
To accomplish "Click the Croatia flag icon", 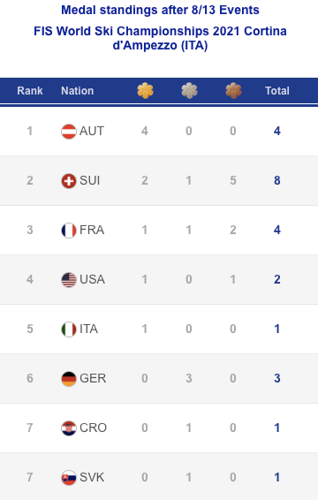I will [69, 428].
